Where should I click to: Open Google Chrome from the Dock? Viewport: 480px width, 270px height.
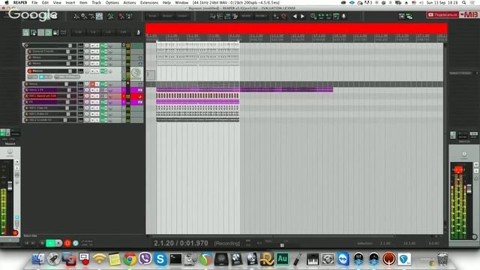pyautogui.click(x=130, y=259)
